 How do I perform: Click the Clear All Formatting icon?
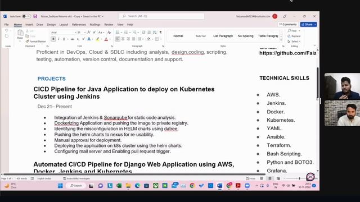(x=109, y=33)
